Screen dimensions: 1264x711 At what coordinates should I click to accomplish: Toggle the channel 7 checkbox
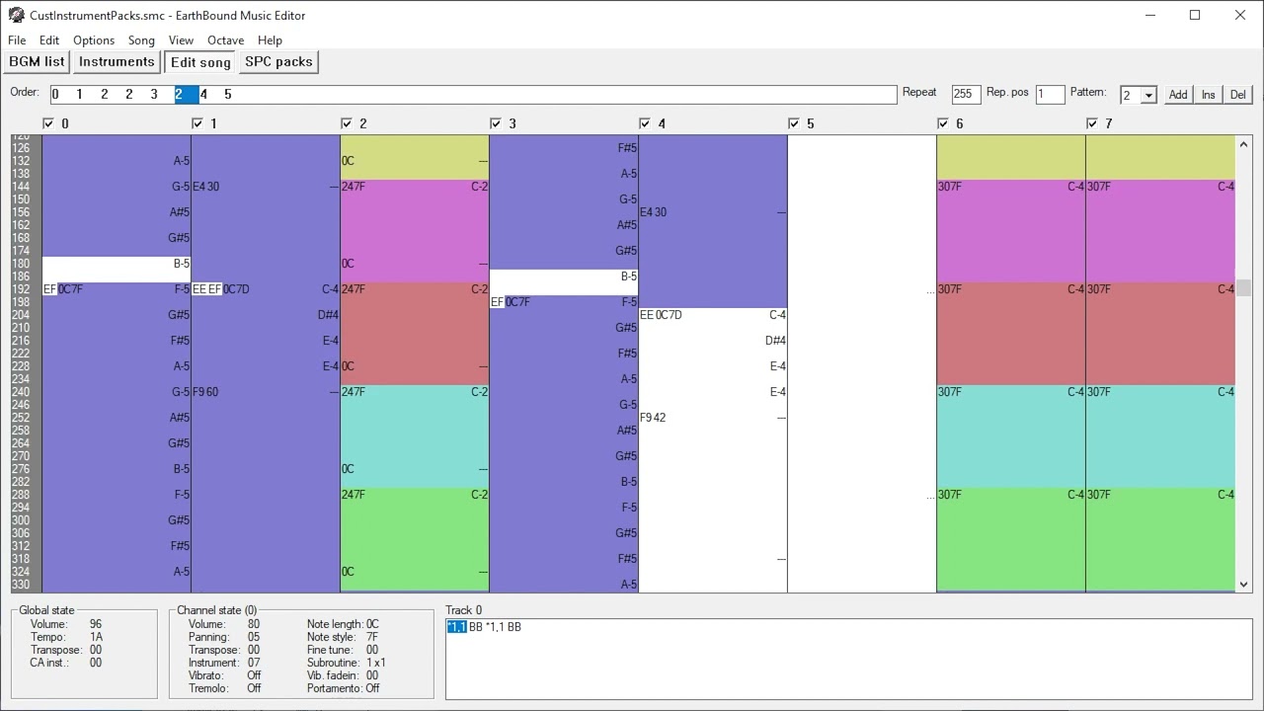(x=1092, y=123)
